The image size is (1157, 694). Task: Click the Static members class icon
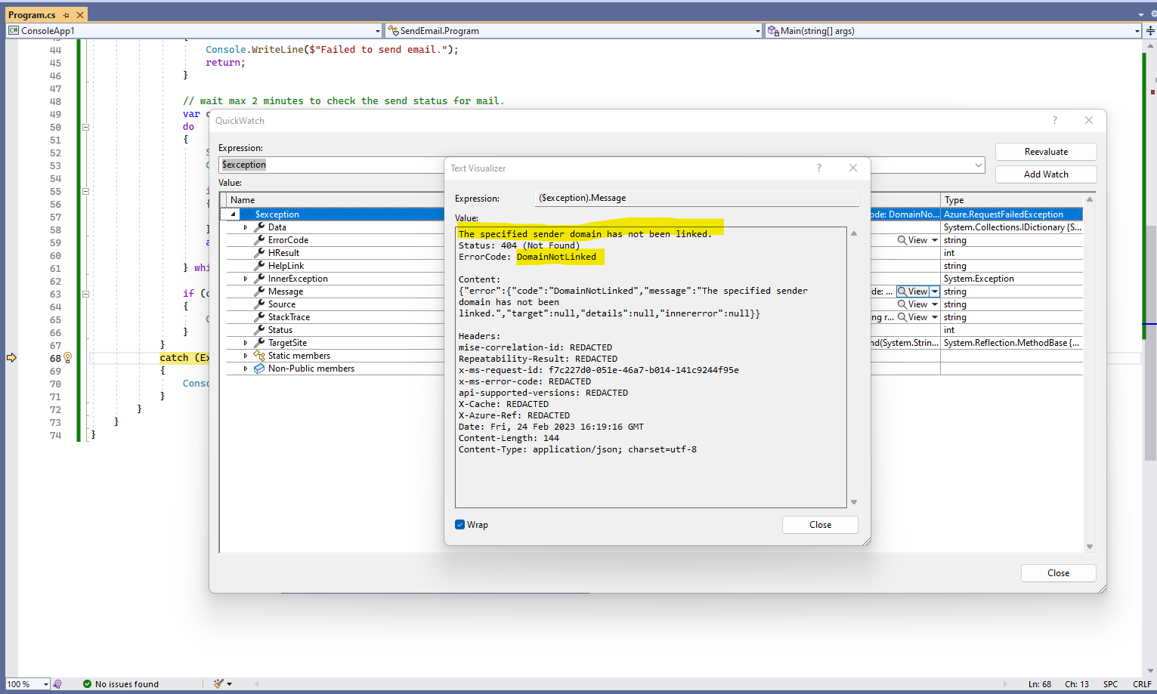pos(259,356)
